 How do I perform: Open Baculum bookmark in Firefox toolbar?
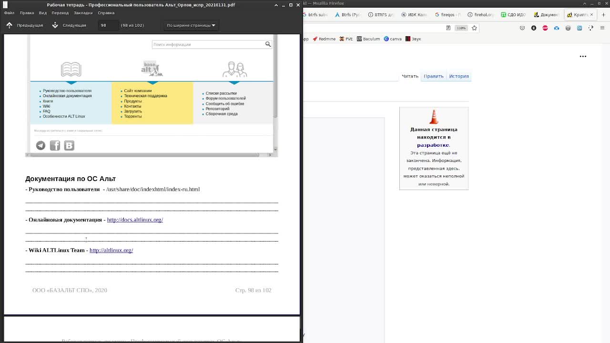click(368, 39)
